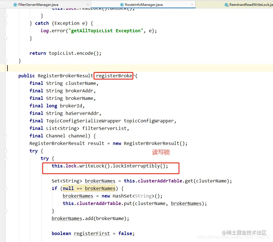Screen dimensions: 273x242
Task: Close the RouteInfoManager.java tab
Action: pos(192,4)
